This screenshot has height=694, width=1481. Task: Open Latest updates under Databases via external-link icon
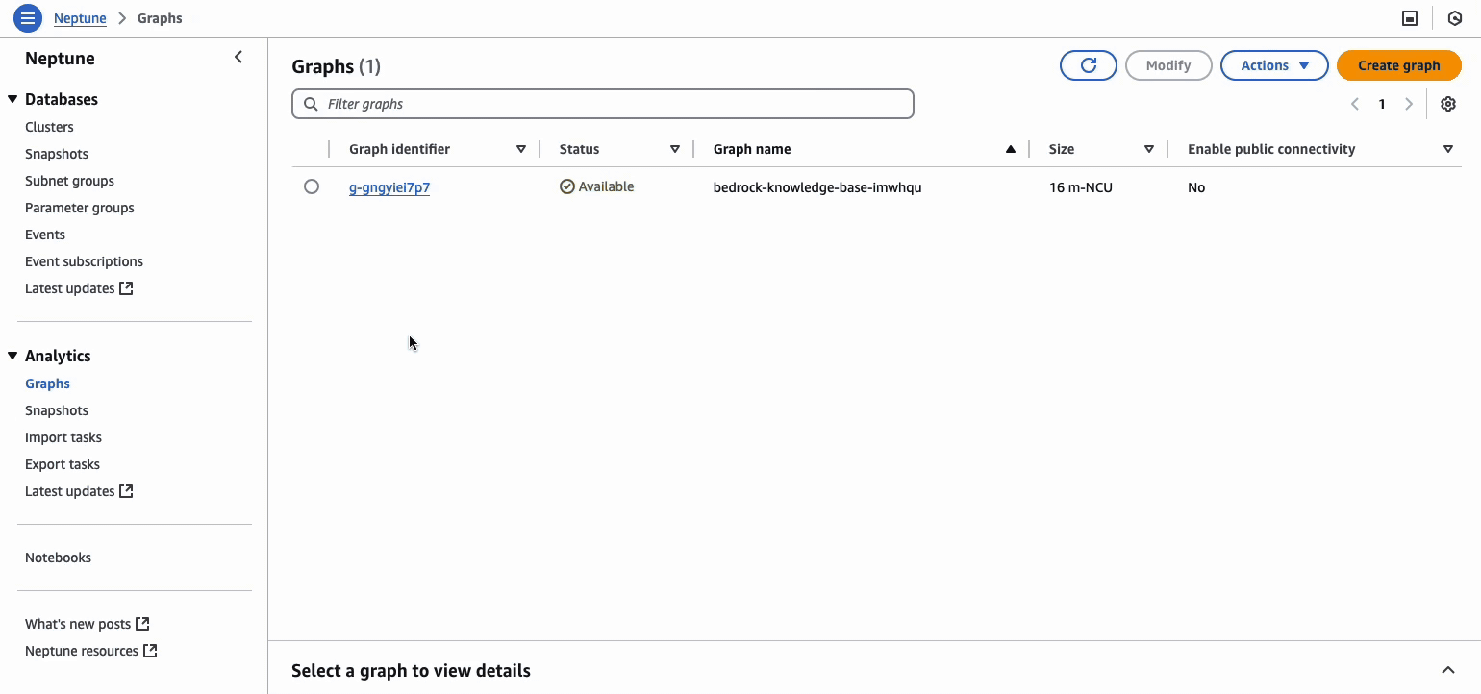126,287
